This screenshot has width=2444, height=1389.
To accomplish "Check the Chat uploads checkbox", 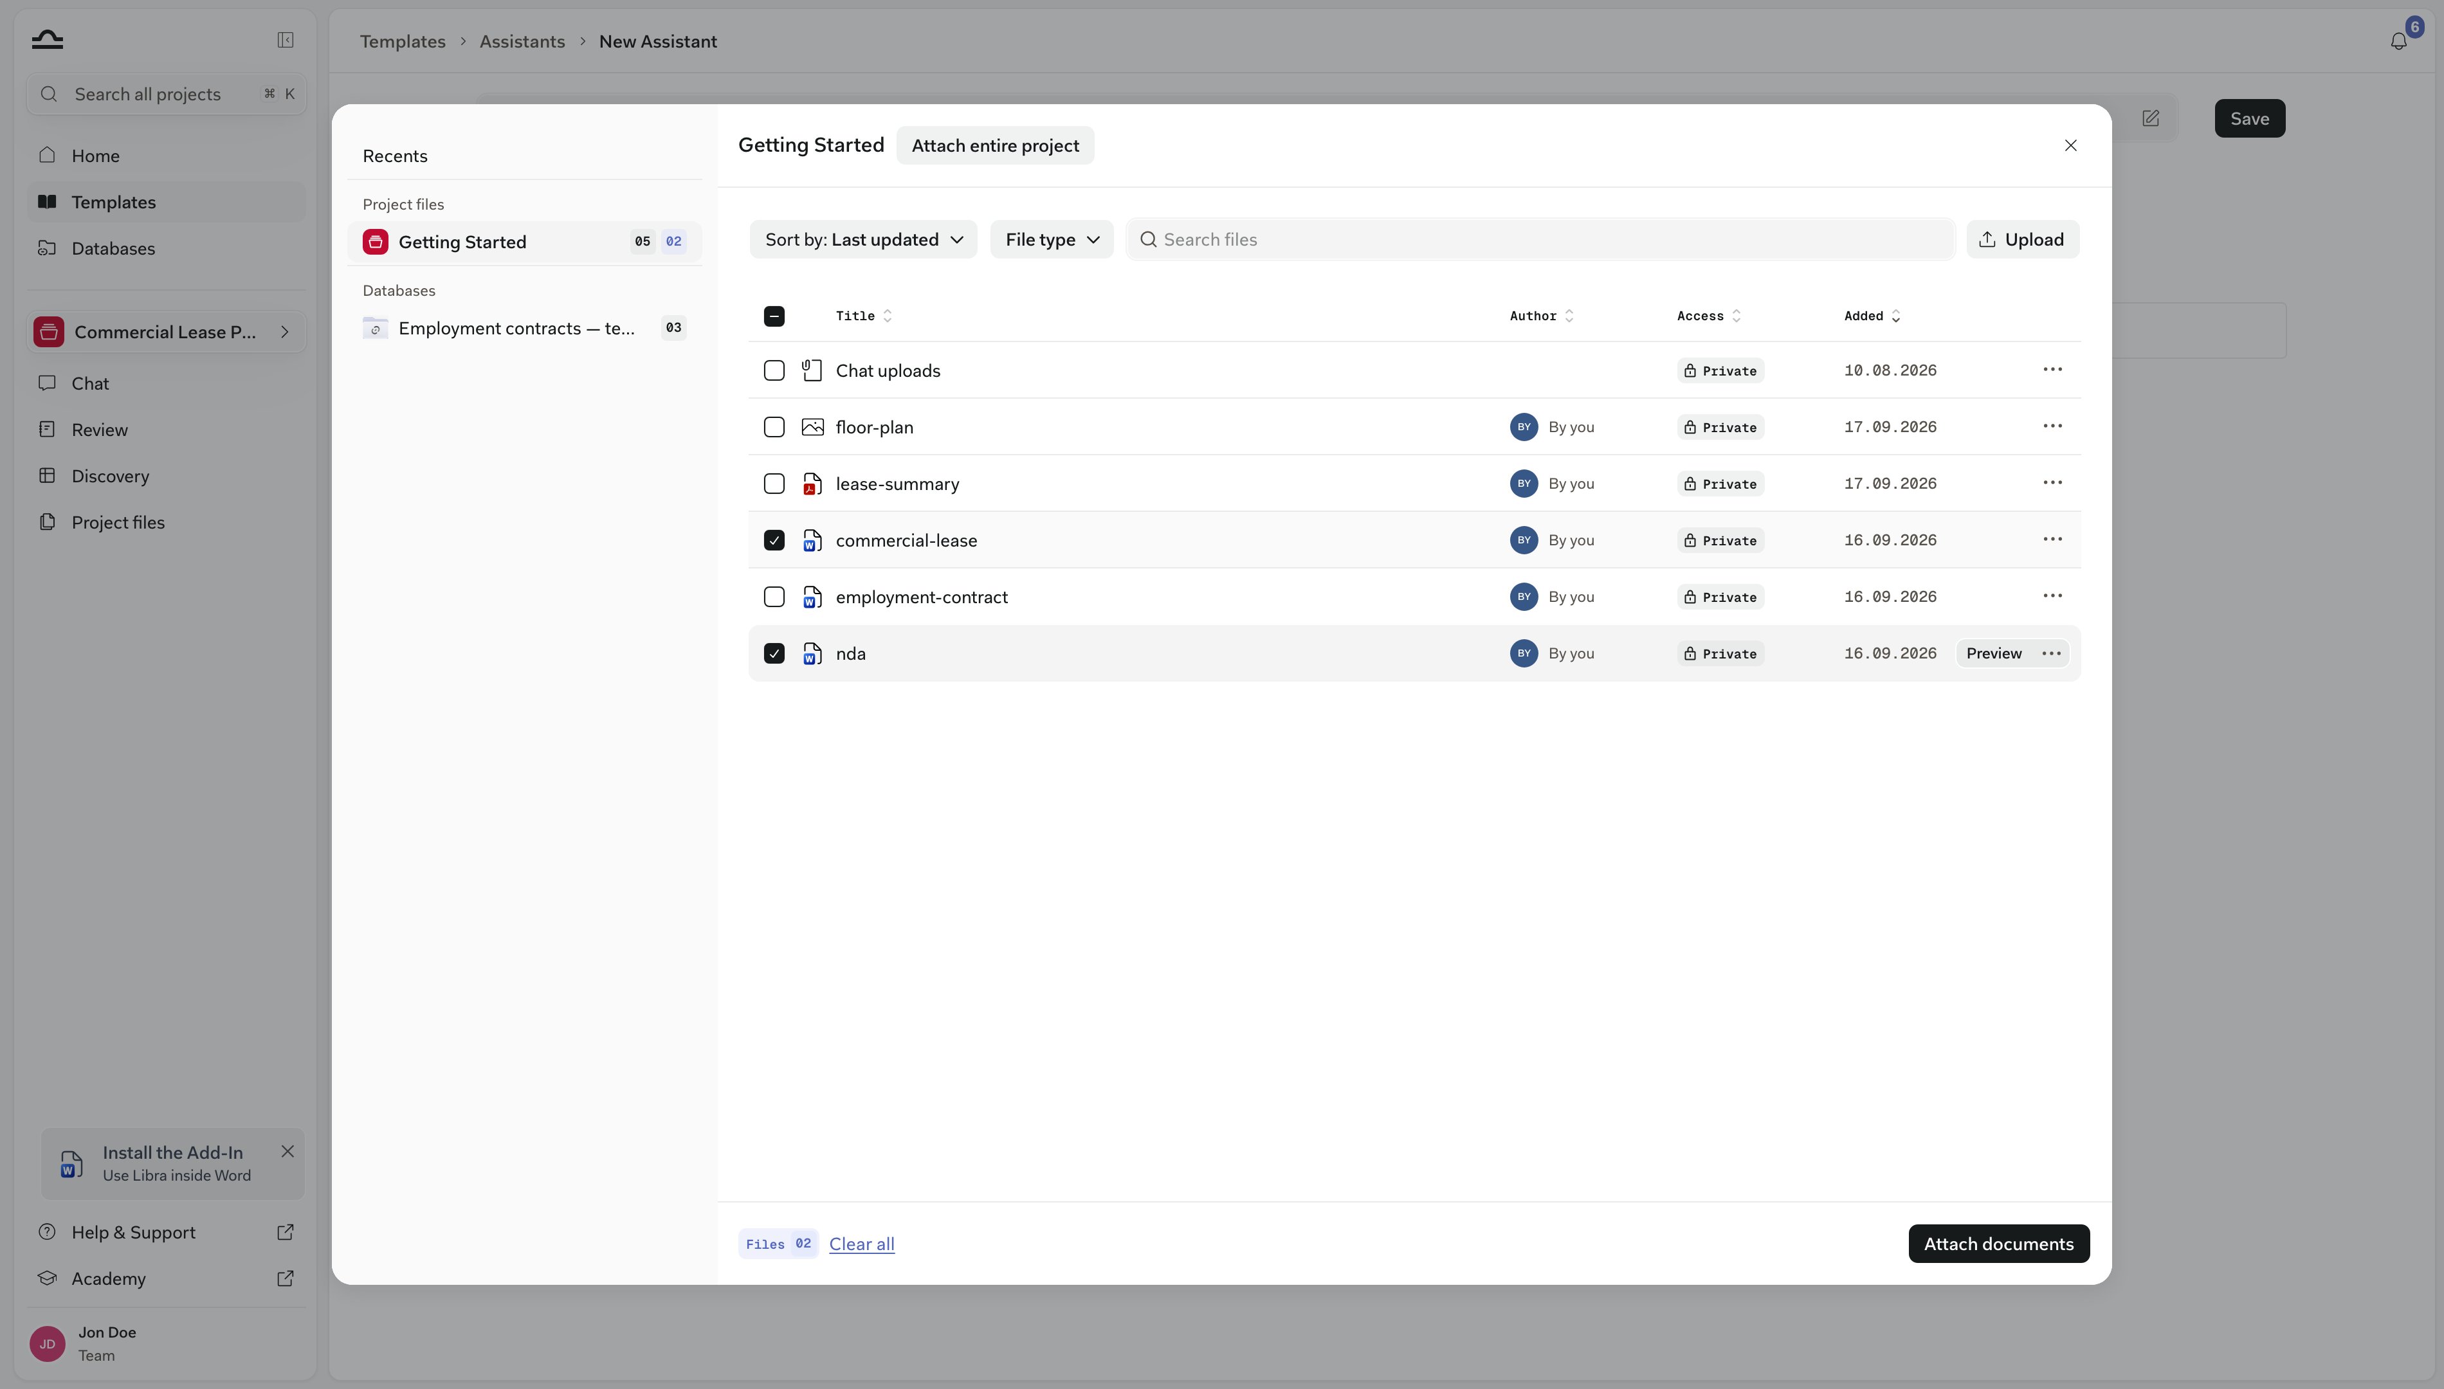I will [x=774, y=370].
